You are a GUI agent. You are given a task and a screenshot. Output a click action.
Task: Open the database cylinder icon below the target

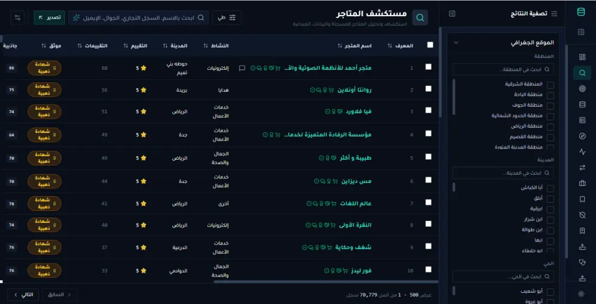click(582, 104)
